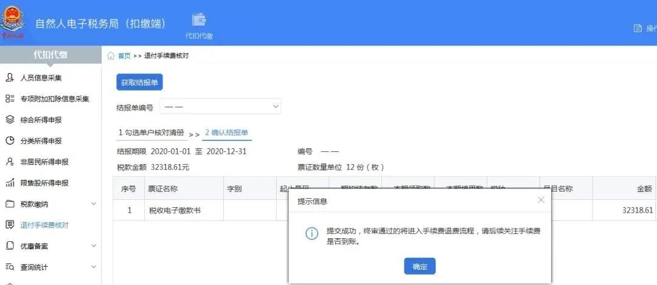This screenshot has width=657, height=285.
Task: Click the 自然人电子税务局（扣缴端） title
Action: 100,24
